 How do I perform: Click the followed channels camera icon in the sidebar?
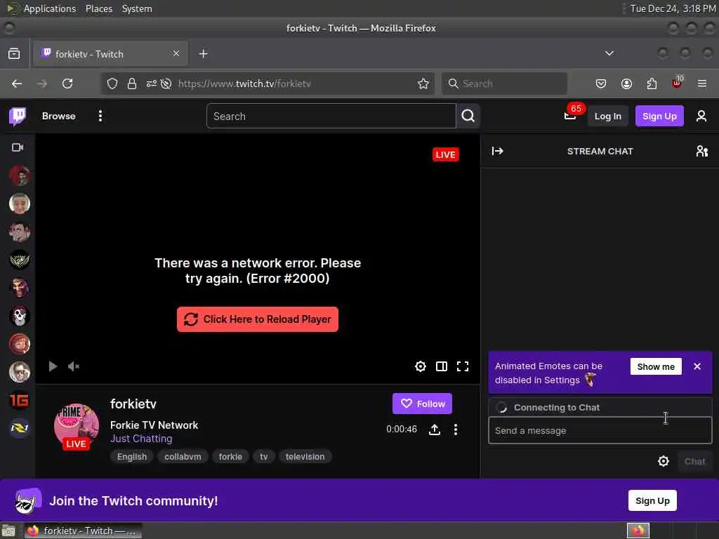[18, 147]
